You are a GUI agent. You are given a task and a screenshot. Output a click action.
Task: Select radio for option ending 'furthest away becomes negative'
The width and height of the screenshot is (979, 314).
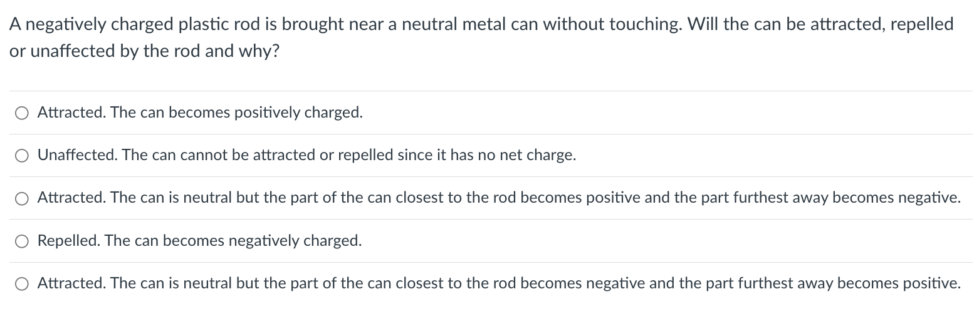pos(22,198)
